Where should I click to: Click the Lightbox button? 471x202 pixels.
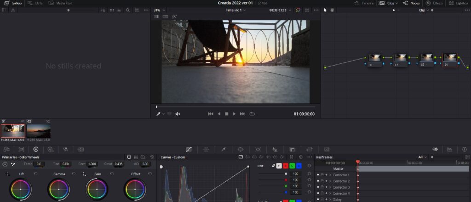(458, 3)
